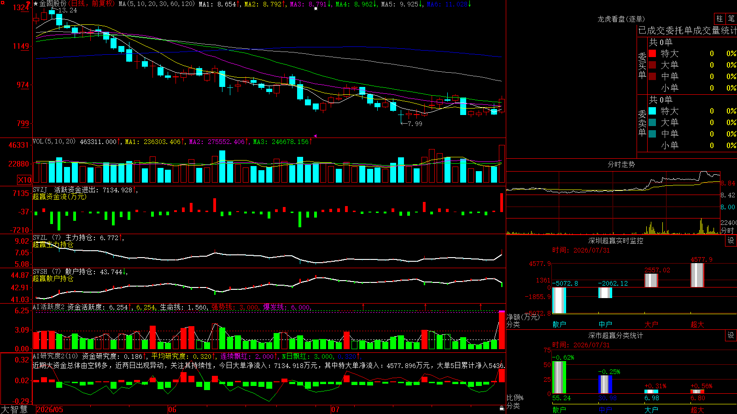Click the AI活跃度2 indicator label
The image size is (737, 414).
(48, 307)
